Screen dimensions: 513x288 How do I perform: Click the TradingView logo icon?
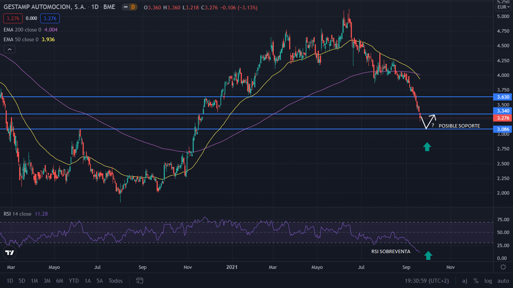click(9, 252)
